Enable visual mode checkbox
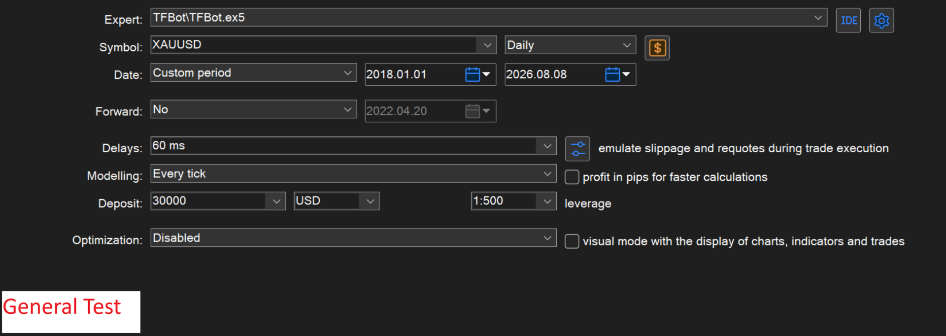This screenshot has width=946, height=336. pos(572,241)
